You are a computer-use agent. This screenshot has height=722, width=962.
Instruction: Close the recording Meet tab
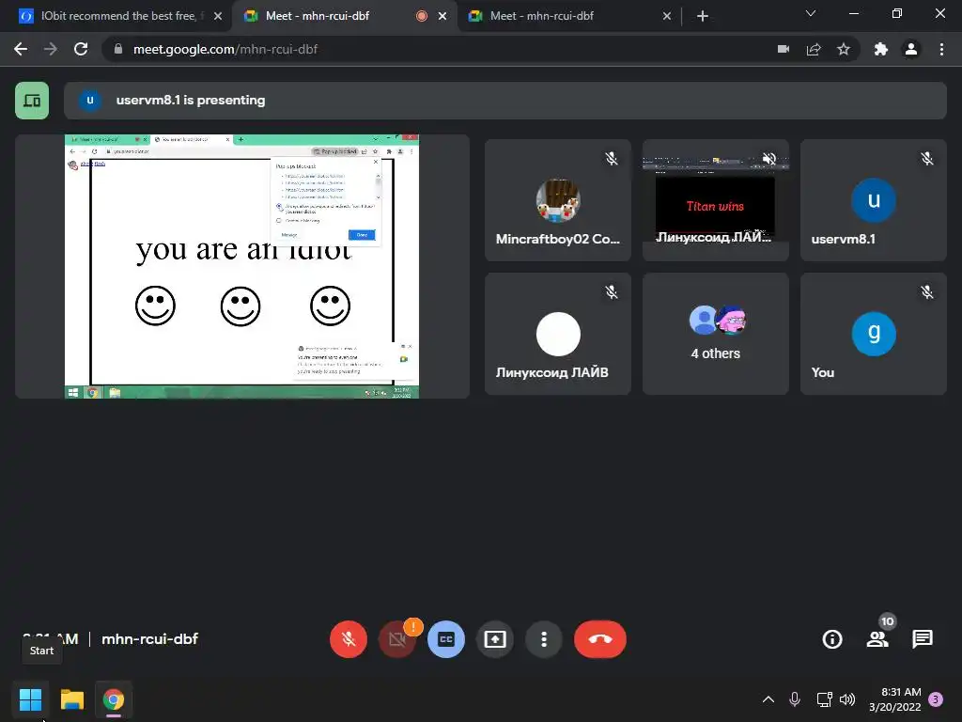click(442, 16)
